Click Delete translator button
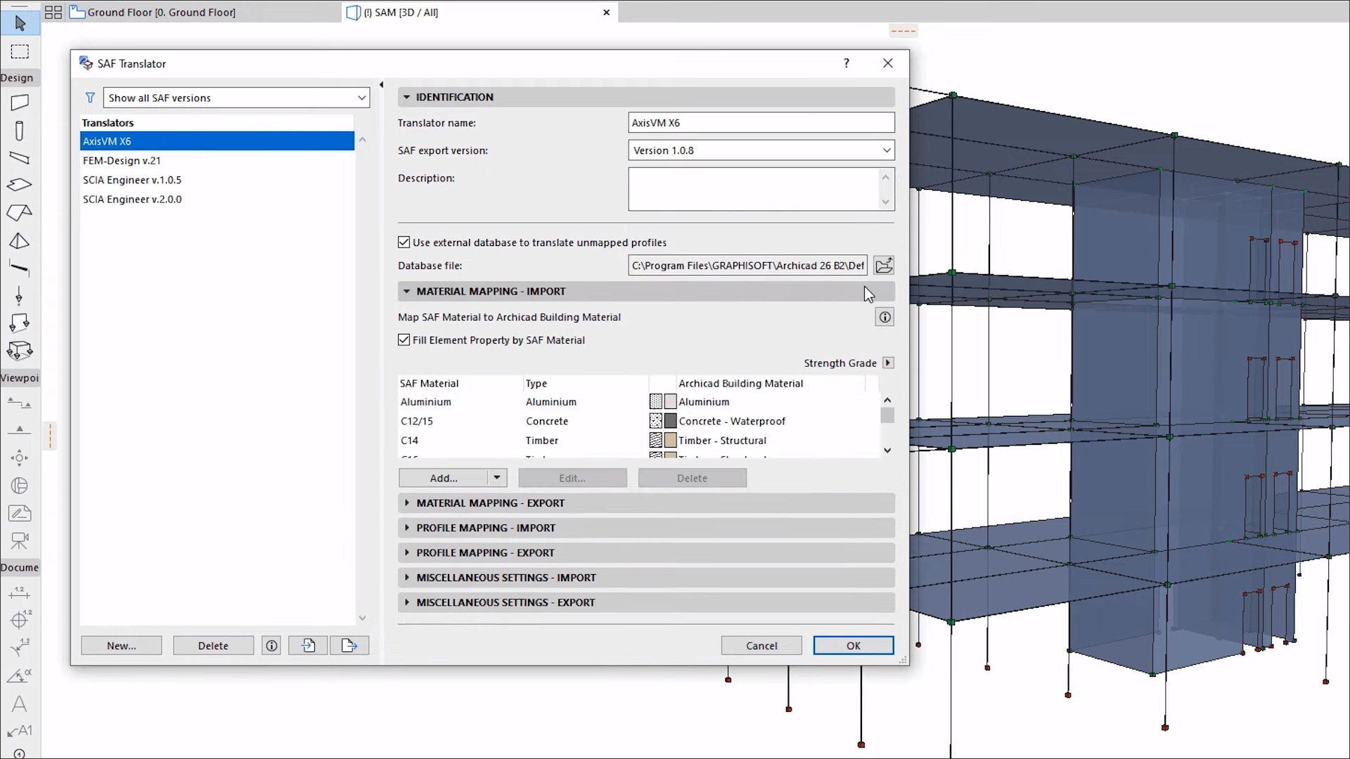Screen dimensions: 1350x759 tap(213, 645)
